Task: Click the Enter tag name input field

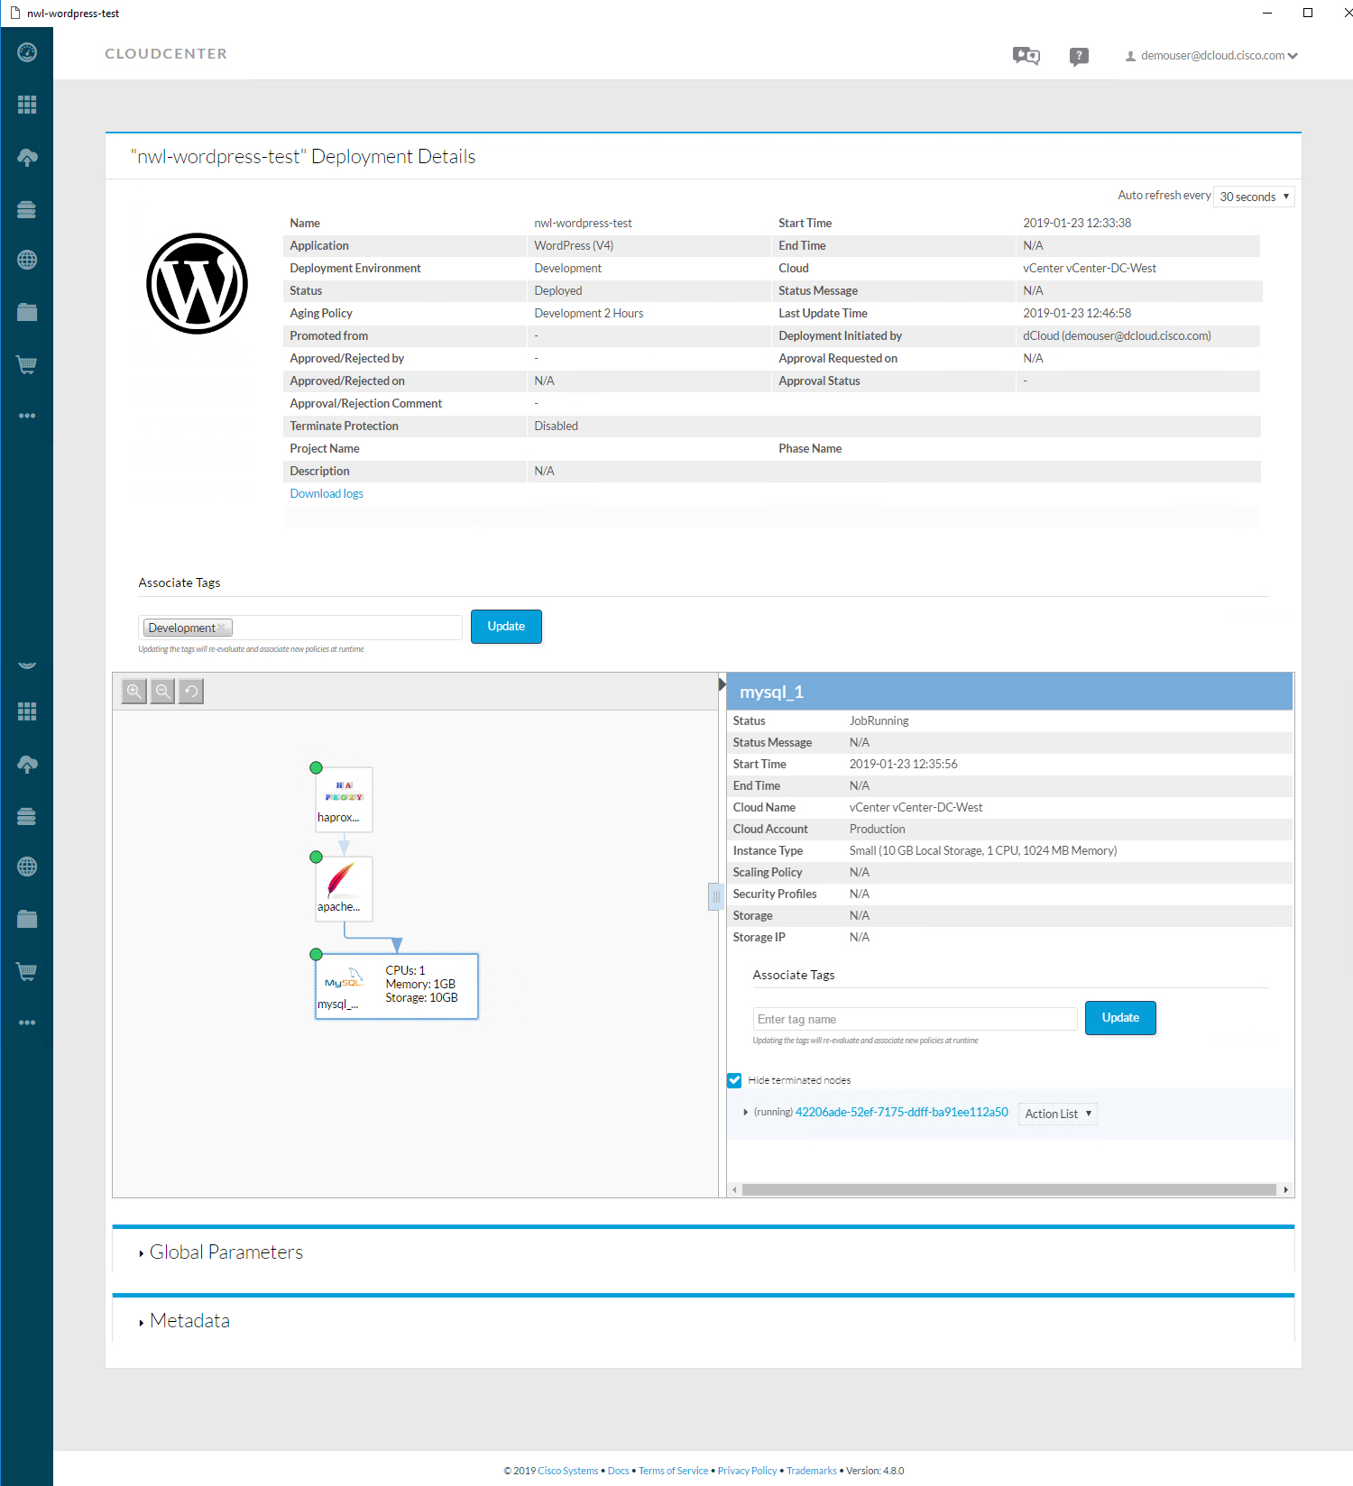Action: point(915,1019)
